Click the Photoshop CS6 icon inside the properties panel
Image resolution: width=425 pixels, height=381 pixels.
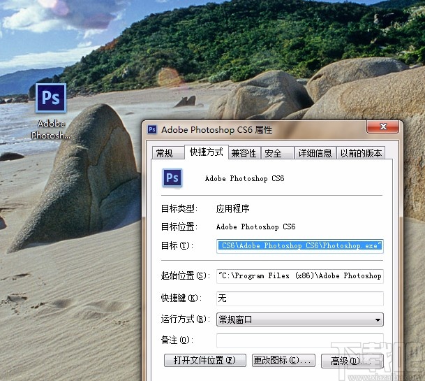[172, 178]
